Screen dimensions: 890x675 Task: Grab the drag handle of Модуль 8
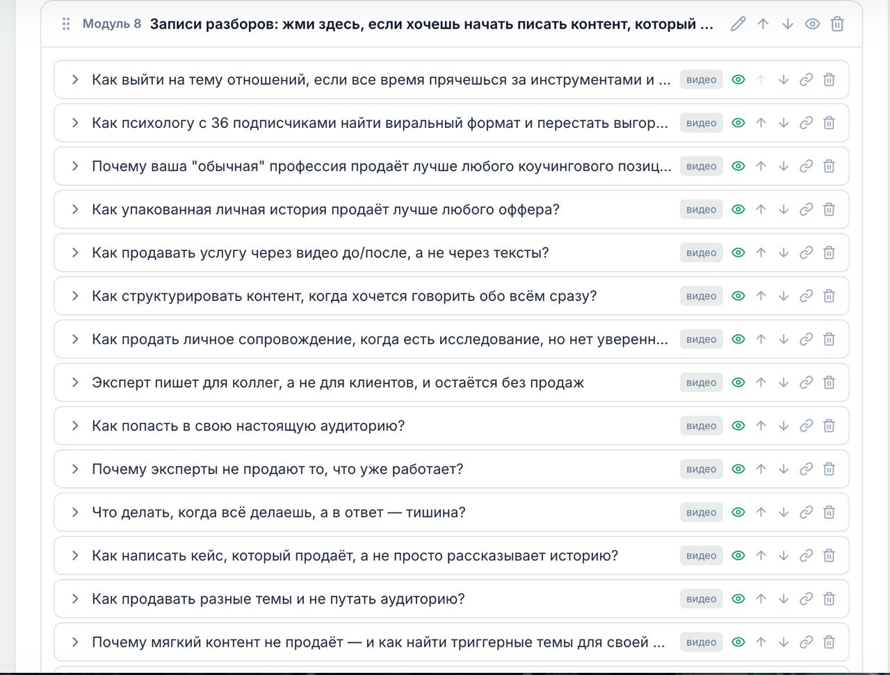[x=66, y=24]
